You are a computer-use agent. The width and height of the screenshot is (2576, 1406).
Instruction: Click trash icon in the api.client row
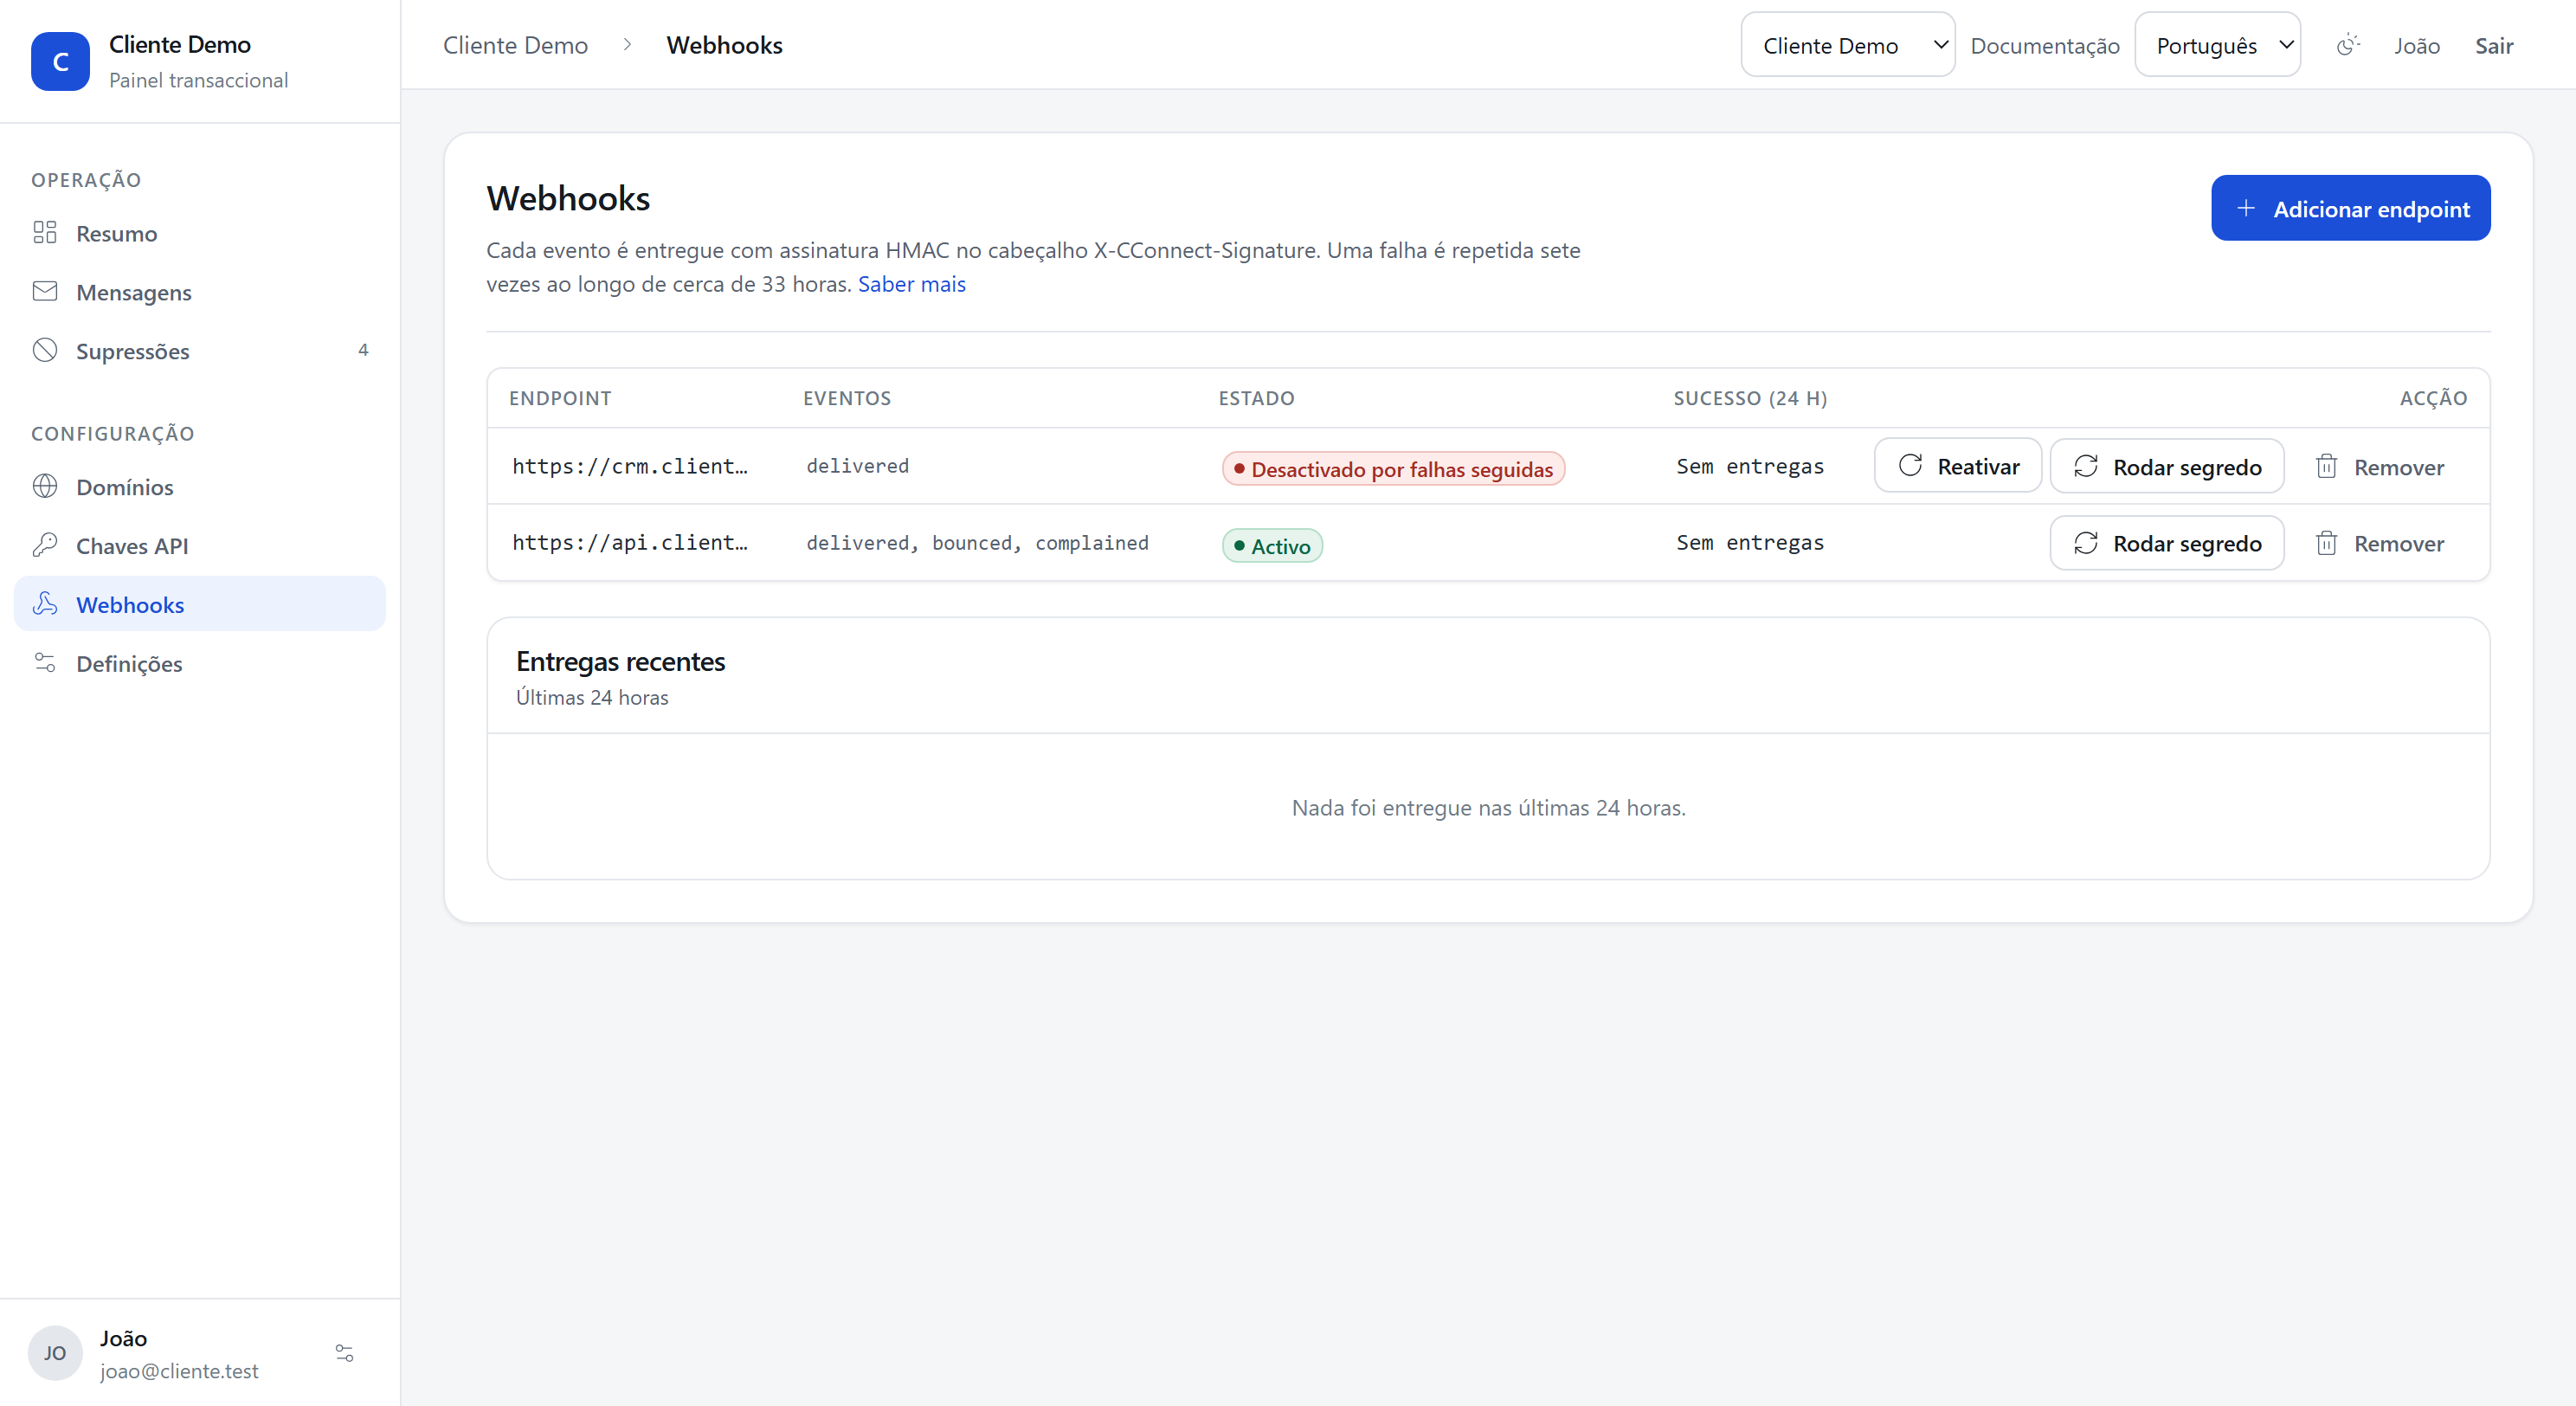(2326, 543)
